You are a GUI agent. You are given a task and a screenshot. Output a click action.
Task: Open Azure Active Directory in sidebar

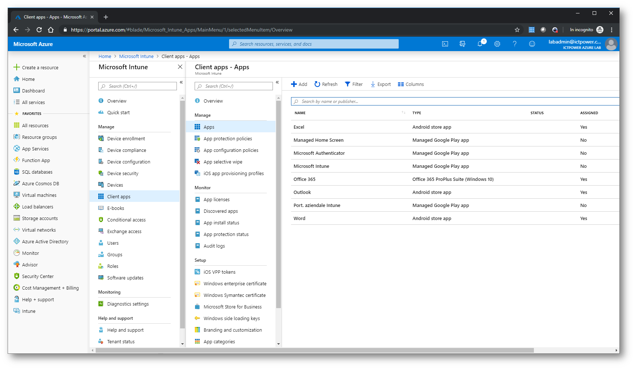[x=41, y=241]
